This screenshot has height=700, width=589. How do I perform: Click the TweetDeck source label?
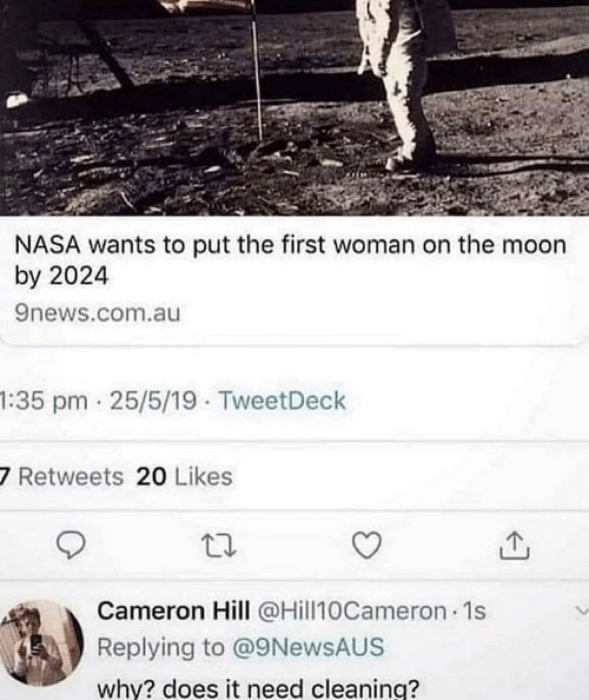tap(283, 401)
